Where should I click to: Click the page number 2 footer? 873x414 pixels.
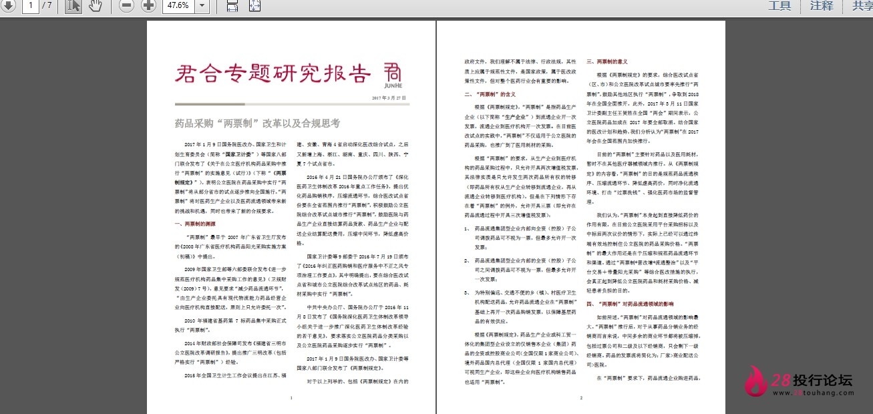point(581,399)
